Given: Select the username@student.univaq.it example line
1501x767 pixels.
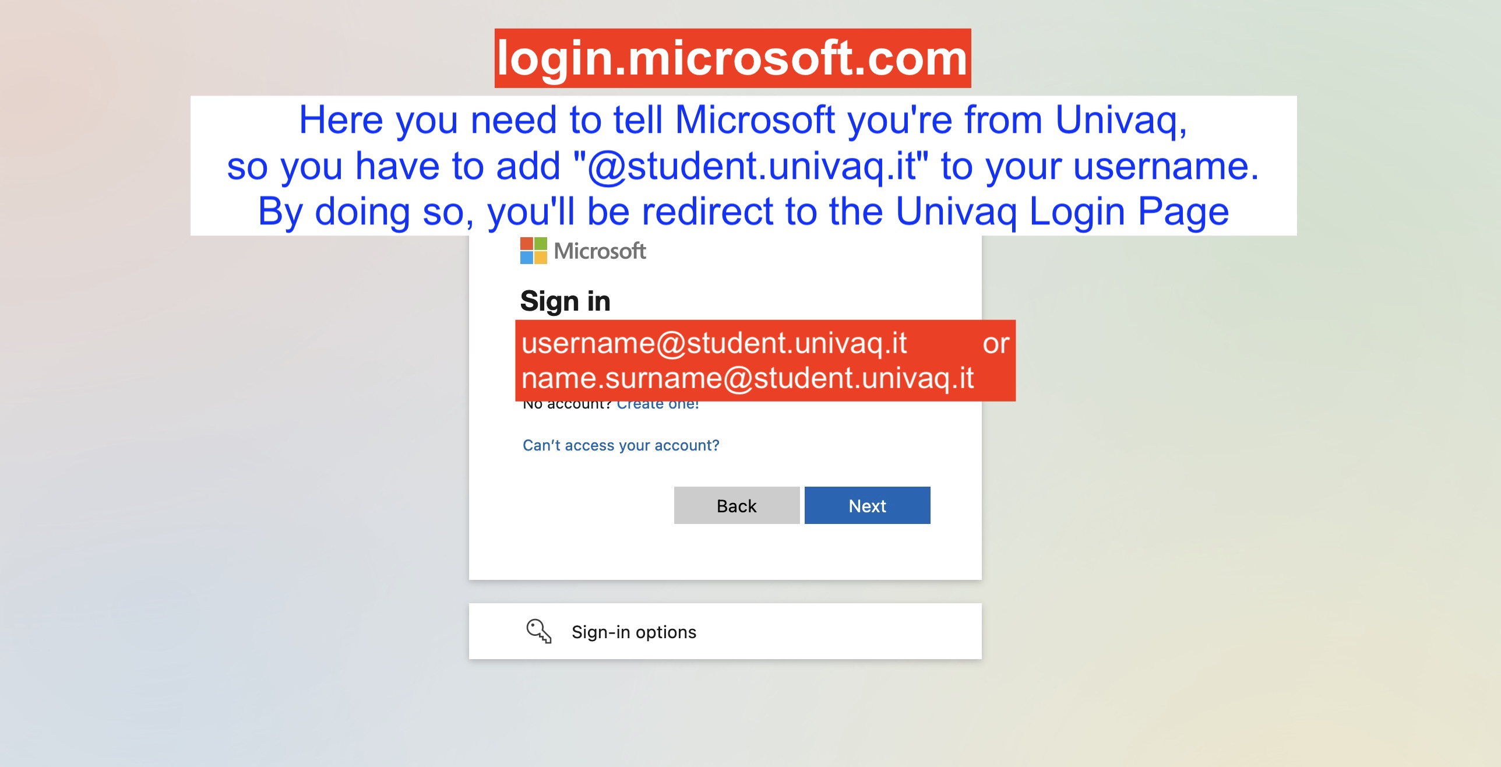Looking at the screenshot, I should pos(714,343).
